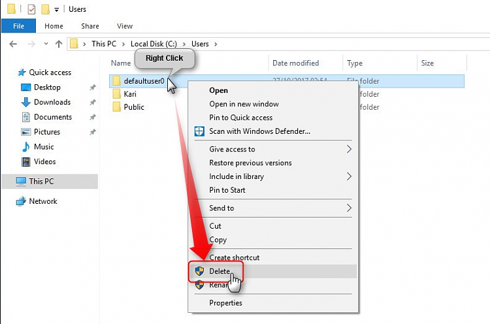Click the Public folder icon
The width and height of the screenshot is (490, 324).
pyautogui.click(x=116, y=107)
